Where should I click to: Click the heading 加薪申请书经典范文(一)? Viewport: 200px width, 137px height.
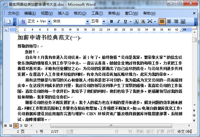[x=49, y=38]
